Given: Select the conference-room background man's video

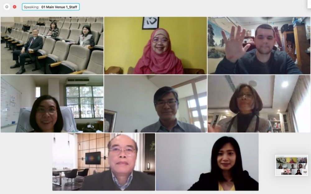Looking at the screenshot, I should [104, 162].
